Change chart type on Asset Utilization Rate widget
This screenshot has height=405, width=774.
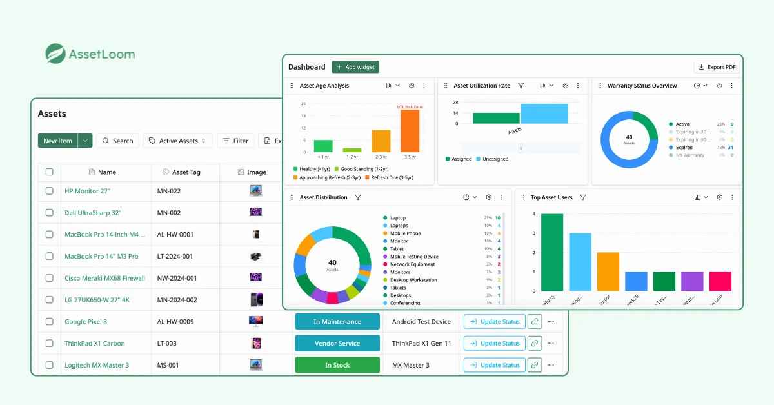tap(546, 86)
